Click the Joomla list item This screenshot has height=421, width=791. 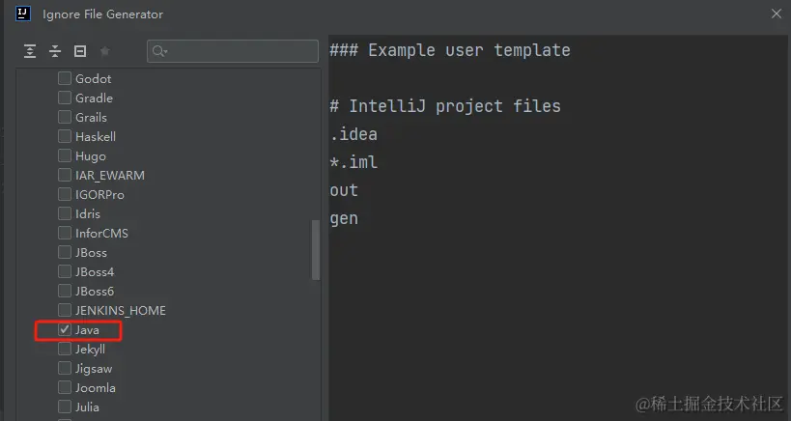[95, 388]
